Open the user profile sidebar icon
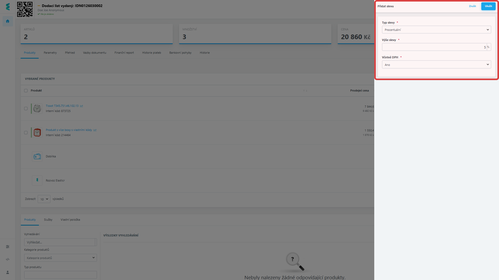The width and height of the screenshot is (499, 280). point(8,272)
